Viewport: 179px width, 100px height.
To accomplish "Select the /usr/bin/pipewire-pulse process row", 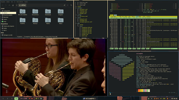I will (x=143, y=41).
